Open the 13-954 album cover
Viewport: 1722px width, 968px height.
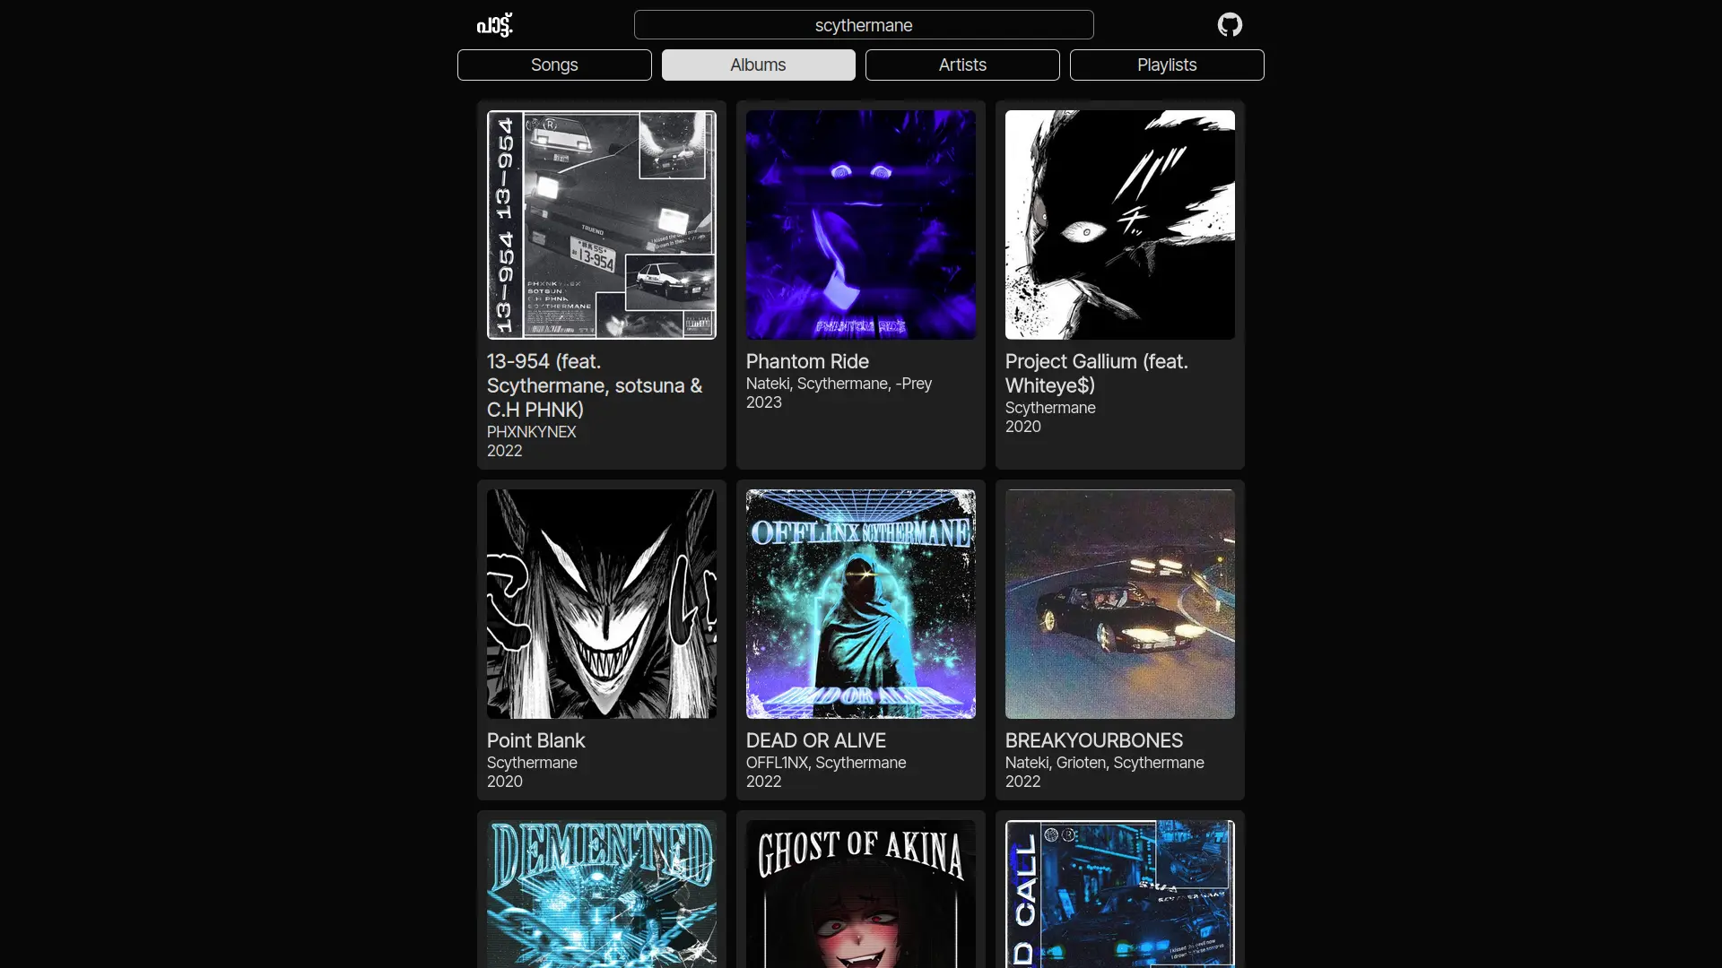click(601, 224)
